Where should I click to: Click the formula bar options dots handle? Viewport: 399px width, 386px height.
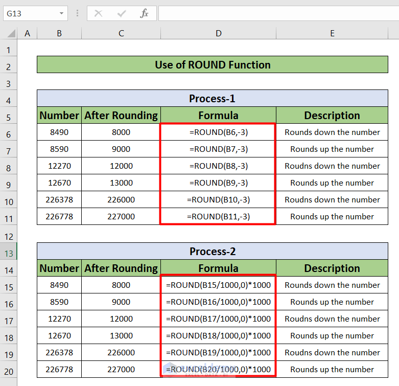coord(77,13)
